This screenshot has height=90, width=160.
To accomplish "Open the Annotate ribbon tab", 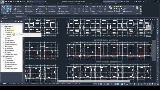I will pos(18,4).
